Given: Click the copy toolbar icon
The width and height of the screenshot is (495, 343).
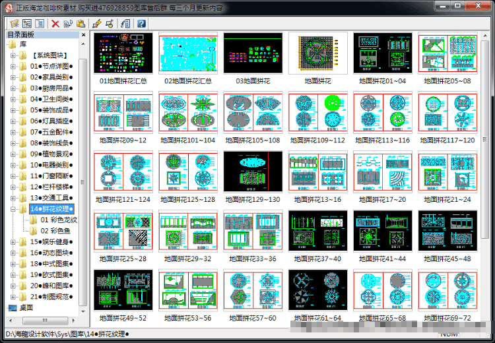Looking at the screenshot, I should (x=68, y=23).
